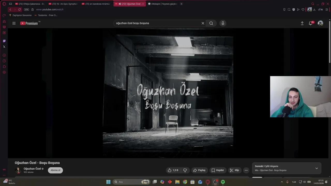The image size is (331, 186).
Task: Mute the Oğuzhan Özel tab audio icon
Action: (120, 4)
